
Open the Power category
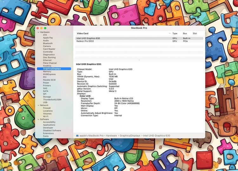click(46, 83)
